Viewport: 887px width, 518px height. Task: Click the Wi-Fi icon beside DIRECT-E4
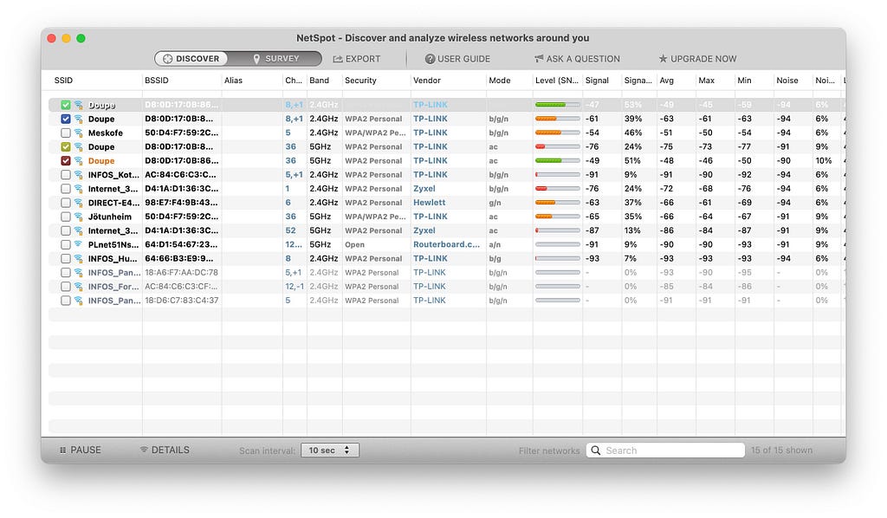(79, 203)
